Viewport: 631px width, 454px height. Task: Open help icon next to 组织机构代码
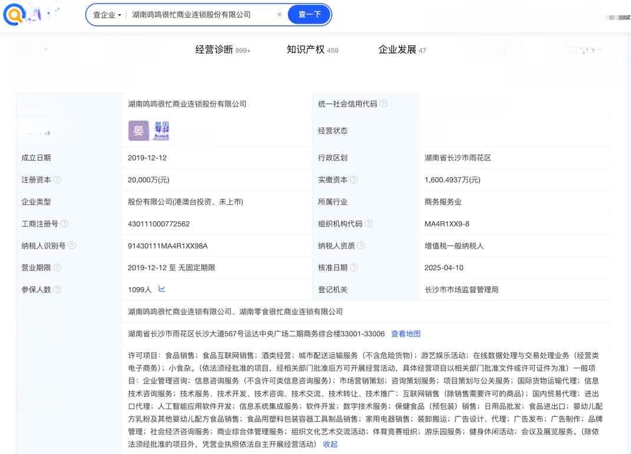[369, 223]
